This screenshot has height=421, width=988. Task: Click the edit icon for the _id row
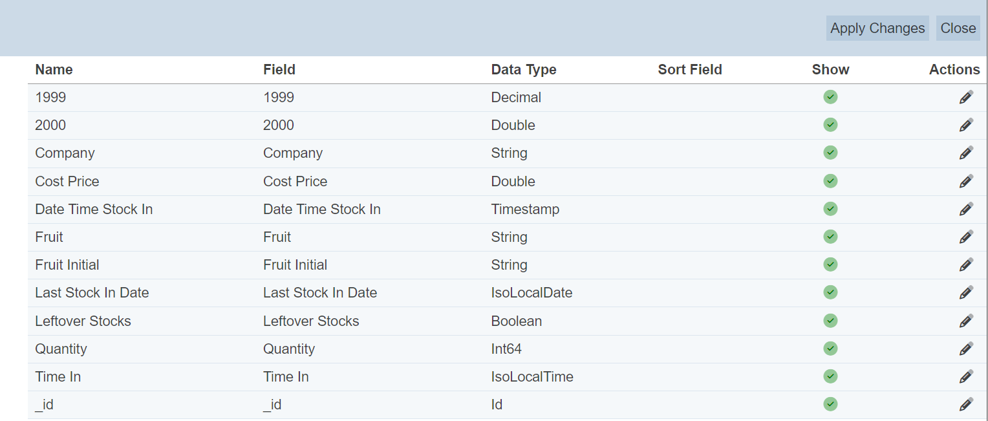966,405
